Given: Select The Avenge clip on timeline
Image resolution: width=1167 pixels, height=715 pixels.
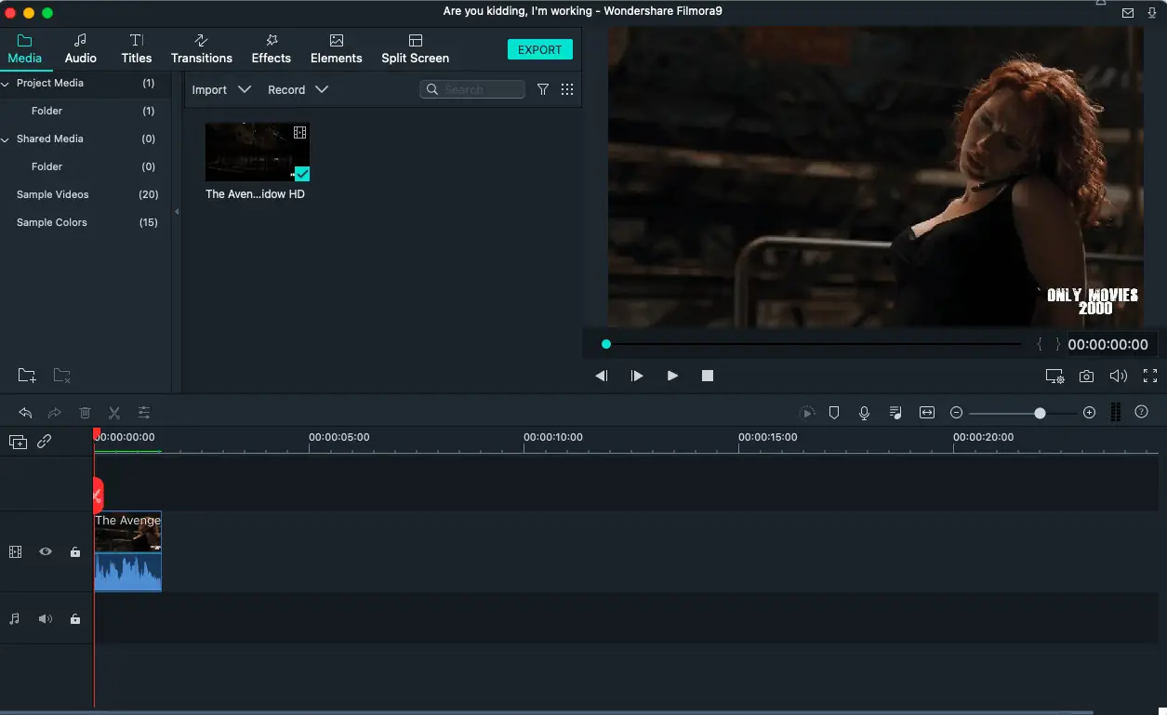Looking at the screenshot, I should [x=127, y=551].
